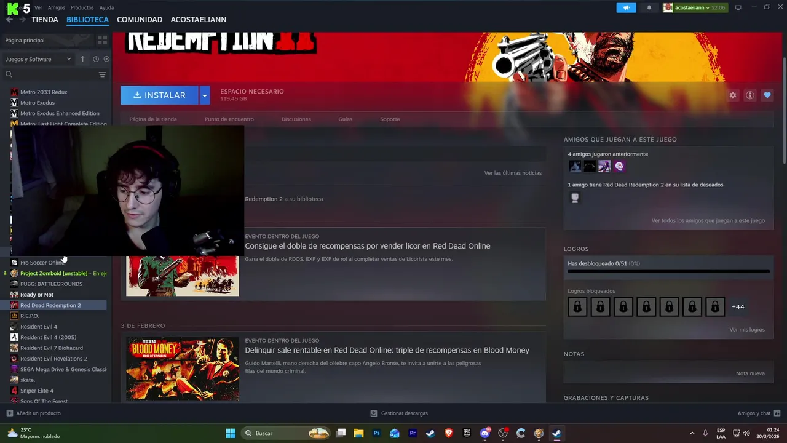Expand the Juegos y Software filter dropdown

click(38, 59)
